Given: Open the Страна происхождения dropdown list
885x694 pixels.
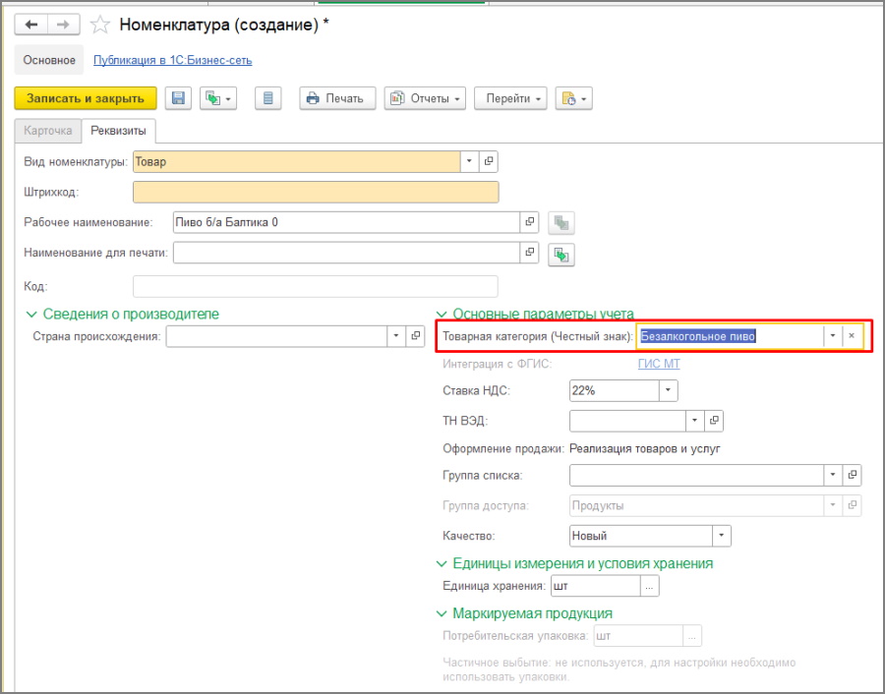Looking at the screenshot, I should [x=396, y=336].
